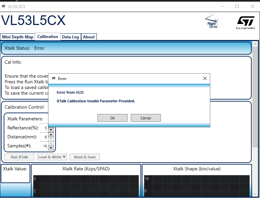
Task: Open the About tab
Action: pyautogui.click(x=89, y=37)
